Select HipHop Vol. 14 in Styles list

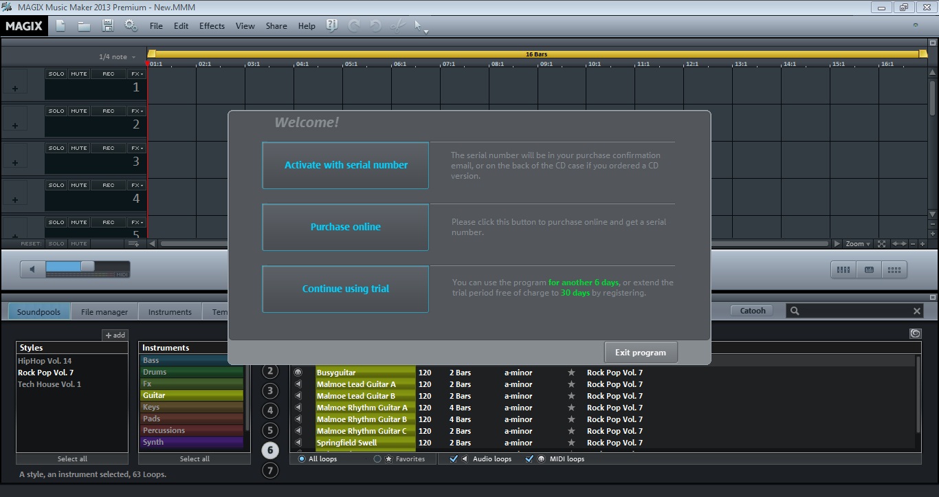[x=45, y=361]
